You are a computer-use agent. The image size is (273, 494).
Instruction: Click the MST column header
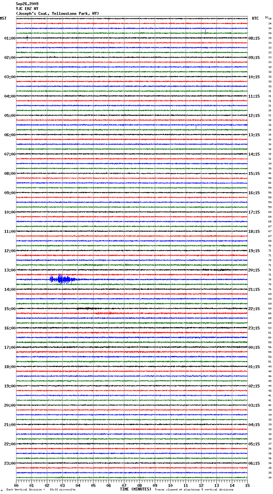[3, 18]
